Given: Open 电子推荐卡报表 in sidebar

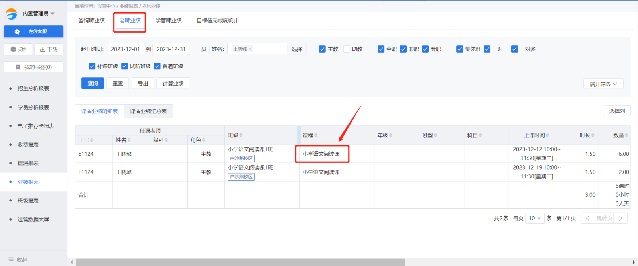Looking at the screenshot, I should pyautogui.click(x=36, y=126).
